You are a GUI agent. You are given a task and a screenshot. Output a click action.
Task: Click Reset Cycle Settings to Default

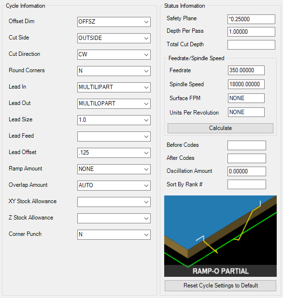pyautogui.click(x=220, y=285)
